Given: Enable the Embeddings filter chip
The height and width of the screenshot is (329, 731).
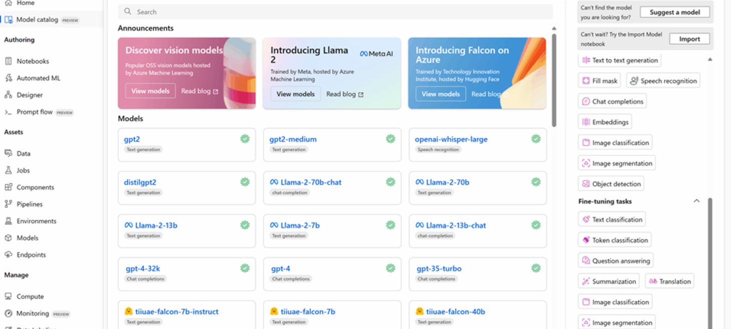Looking at the screenshot, I should (604, 121).
